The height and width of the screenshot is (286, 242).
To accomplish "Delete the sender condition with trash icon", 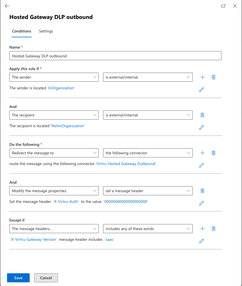I will [x=214, y=77].
